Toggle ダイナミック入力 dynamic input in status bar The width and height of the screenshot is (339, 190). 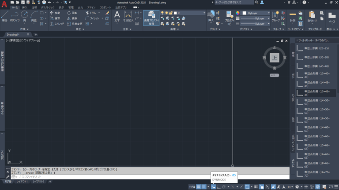coord(213,187)
